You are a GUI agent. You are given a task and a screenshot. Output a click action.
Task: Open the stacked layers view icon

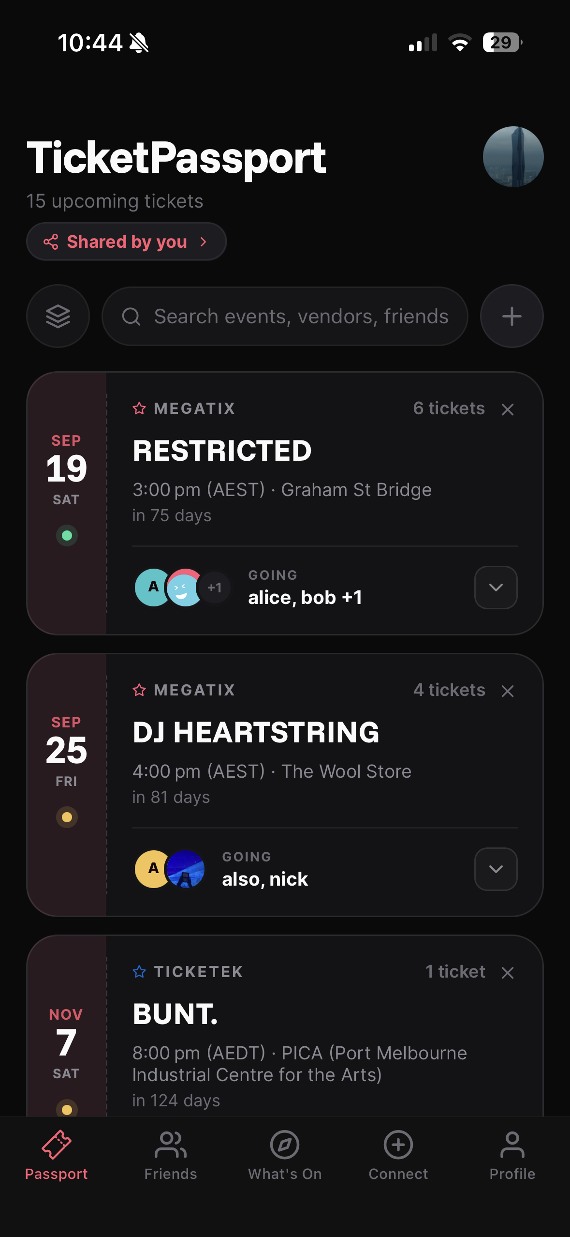(x=58, y=316)
